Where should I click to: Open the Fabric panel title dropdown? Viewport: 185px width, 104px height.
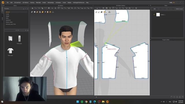click(x=173, y=5)
